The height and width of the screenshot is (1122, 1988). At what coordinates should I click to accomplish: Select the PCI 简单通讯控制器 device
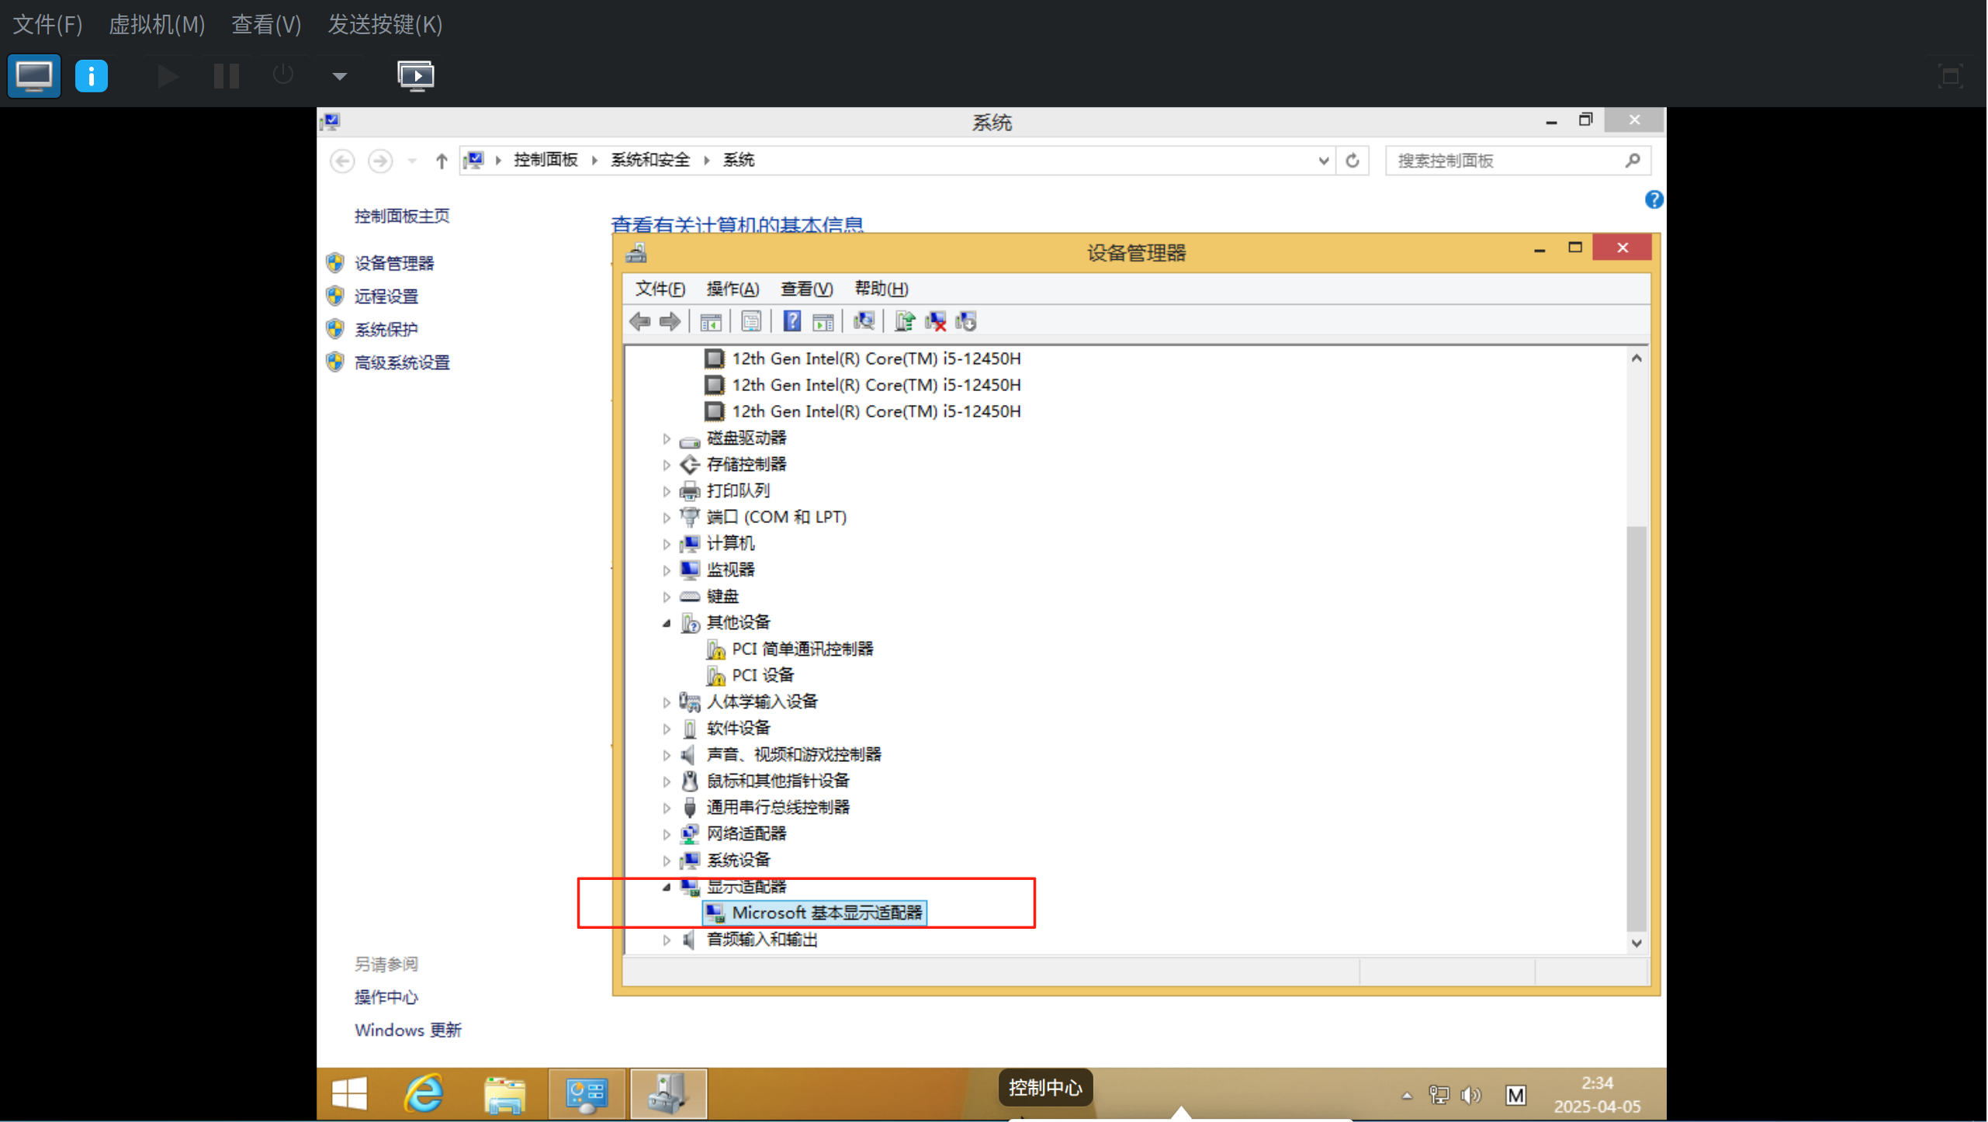point(802,649)
